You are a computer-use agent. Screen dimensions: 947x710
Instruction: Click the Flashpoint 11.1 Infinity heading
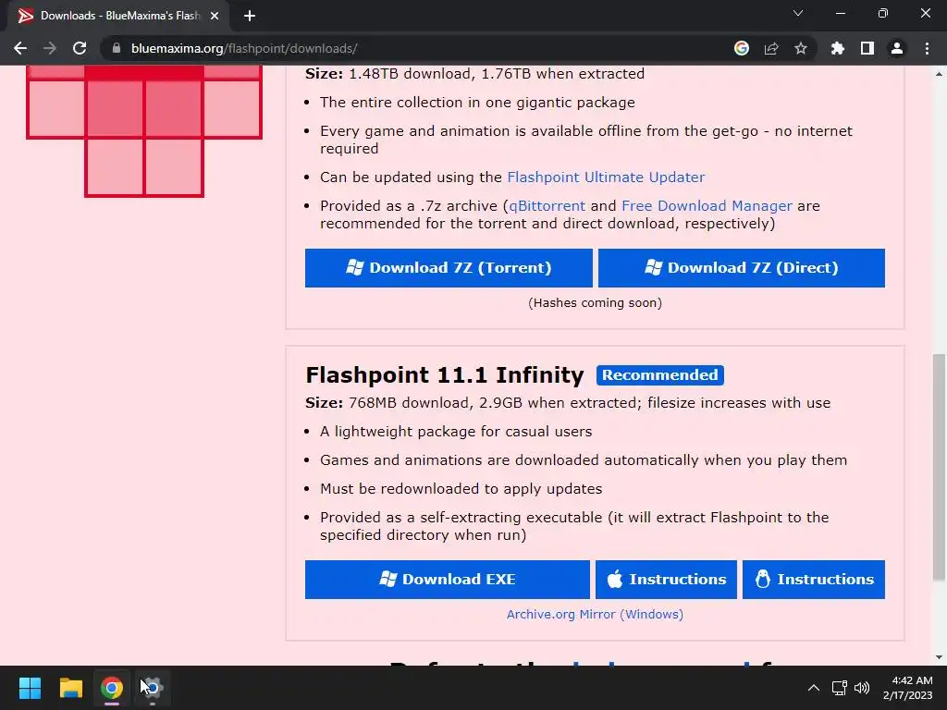(445, 375)
